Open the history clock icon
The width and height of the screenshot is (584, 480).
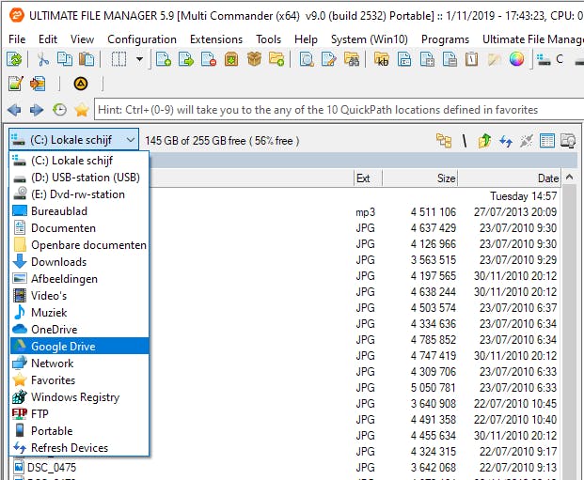(x=59, y=110)
